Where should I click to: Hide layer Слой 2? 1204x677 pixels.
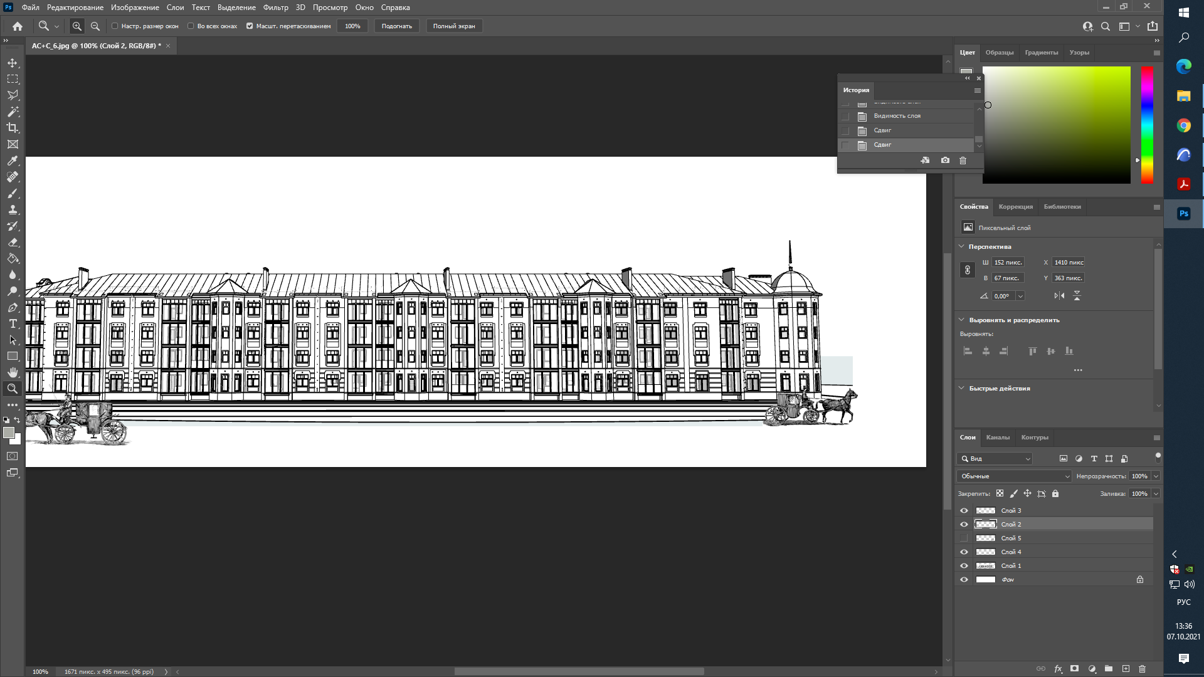tap(964, 525)
